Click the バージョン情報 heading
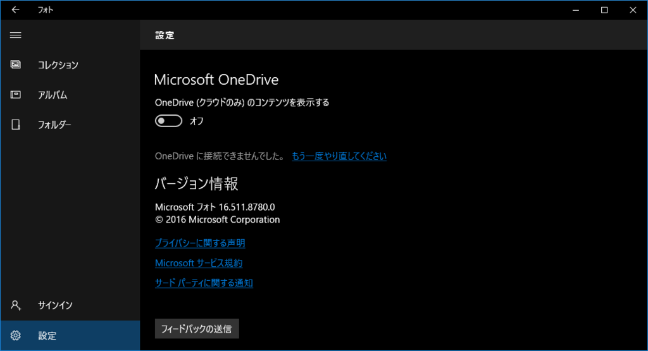Screen dimensions: 648x351 196,184
